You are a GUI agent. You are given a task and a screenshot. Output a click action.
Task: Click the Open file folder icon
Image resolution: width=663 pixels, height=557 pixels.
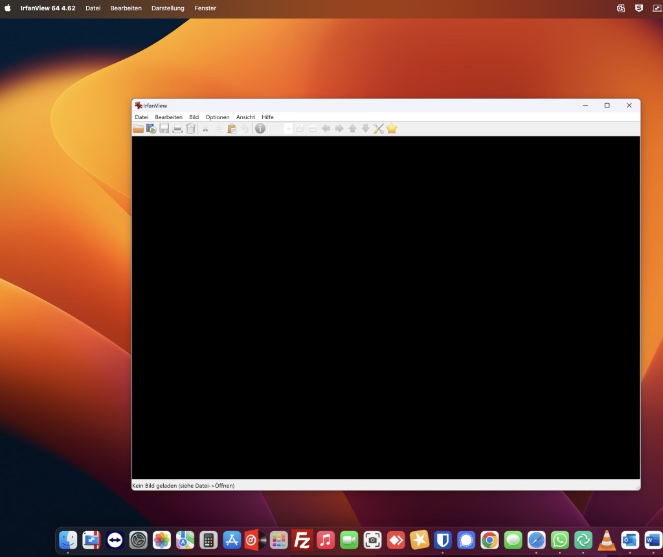[x=139, y=129]
